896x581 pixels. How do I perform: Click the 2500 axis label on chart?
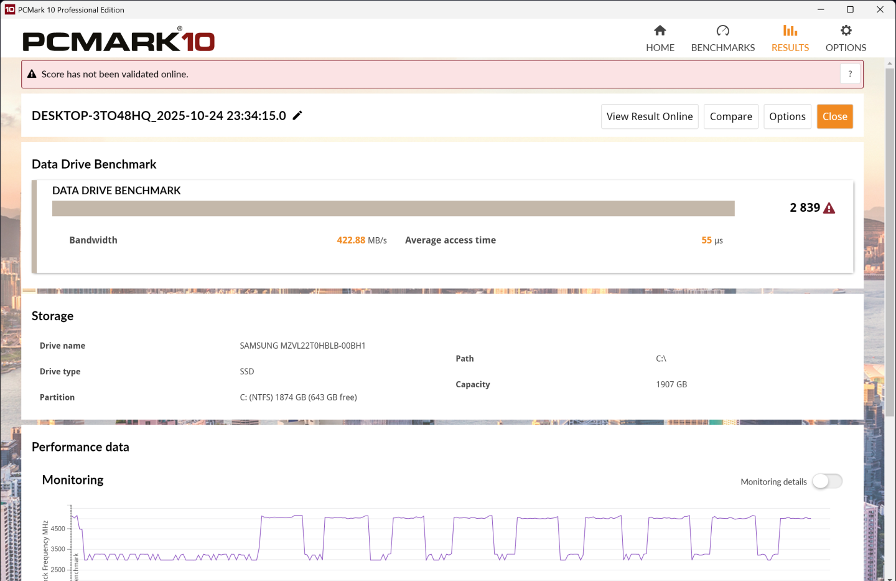coord(58,570)
